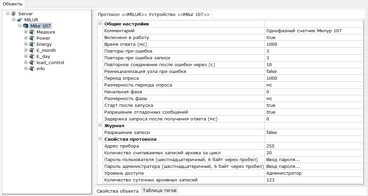This screenshot has width=368, height=196.
Task: Edit Начальная фаза value 0
Action: [x=314, y=92]
